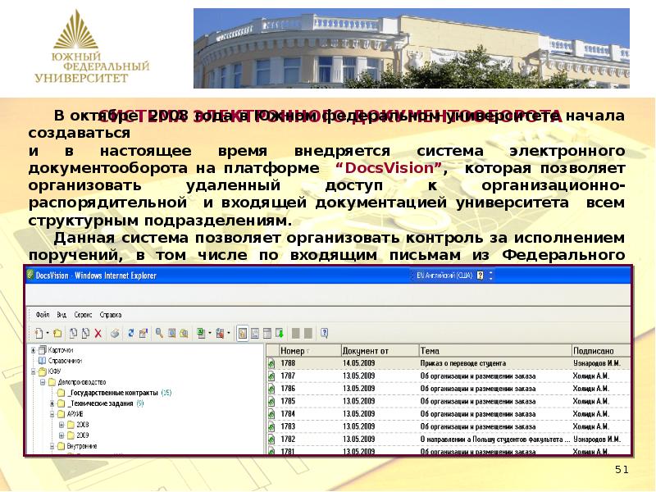Open the _Государственные контракты folder
656x492 pixels.
(113, 393)
